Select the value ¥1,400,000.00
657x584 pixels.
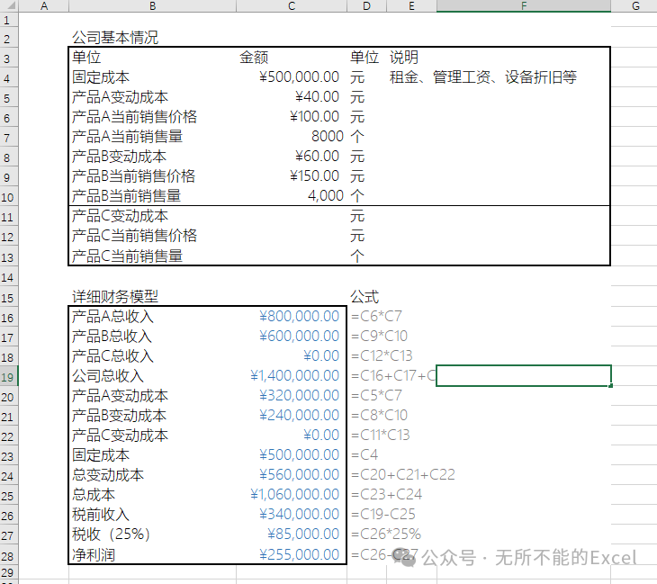pos(294,376)
